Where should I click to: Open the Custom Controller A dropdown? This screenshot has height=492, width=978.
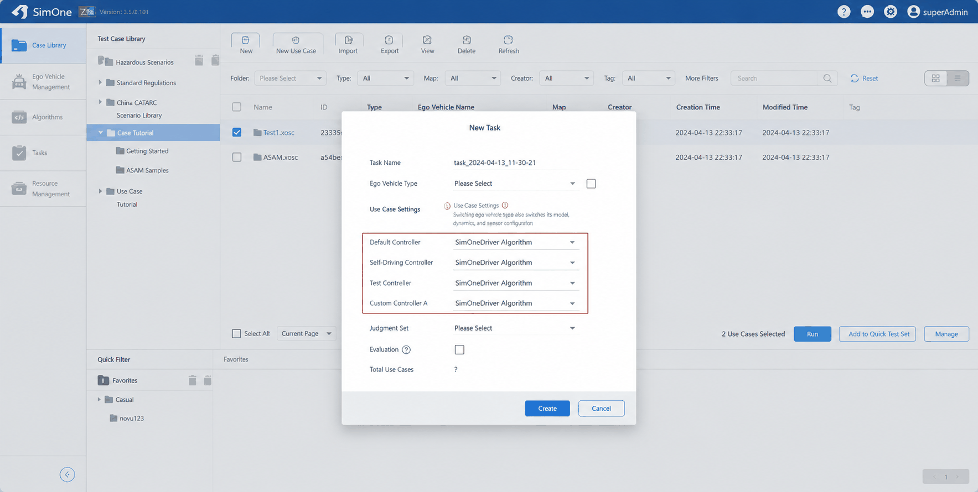pyautogui.click(x=515, y=303)
